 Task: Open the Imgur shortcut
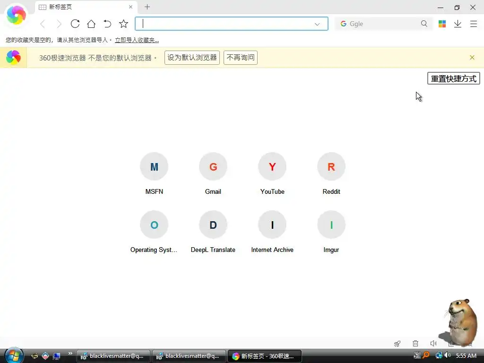coord(331,232)
